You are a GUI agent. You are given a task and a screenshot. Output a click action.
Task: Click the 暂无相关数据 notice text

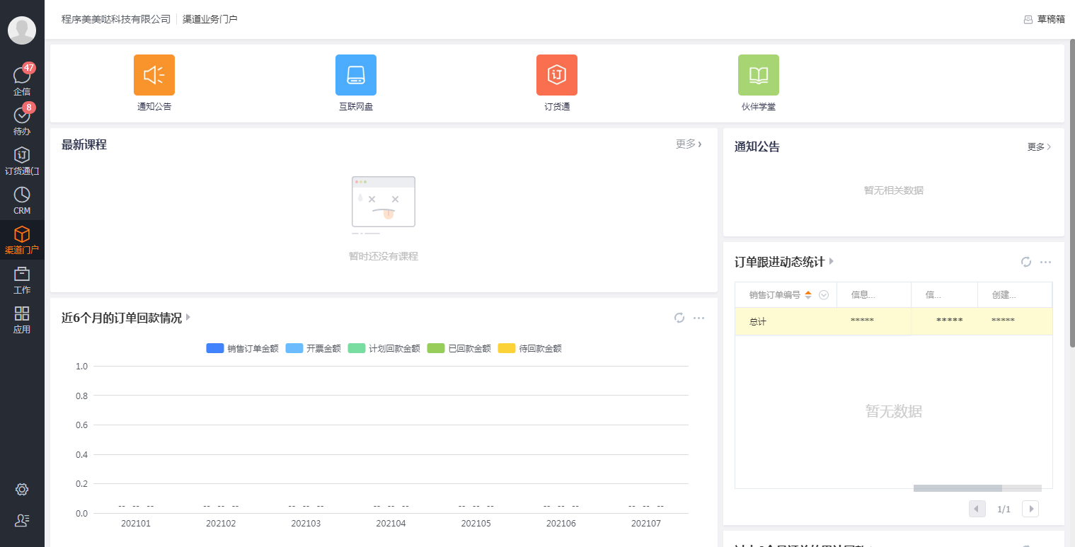(893, 190)
